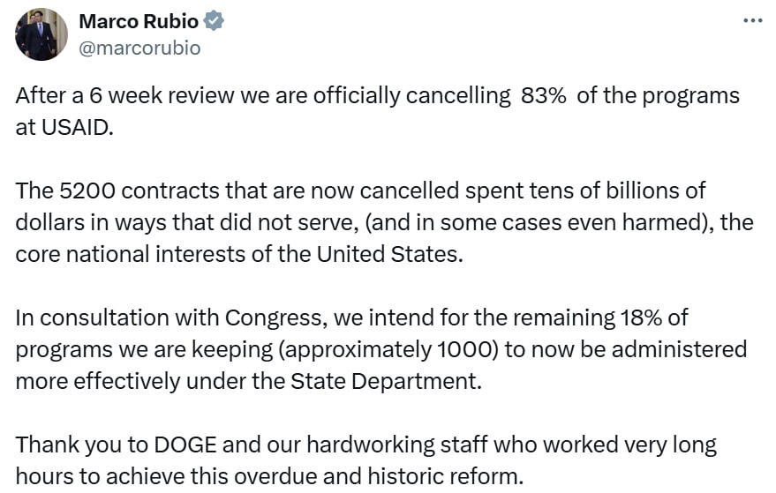The width and height of the screenshot is (776, 493).
Task: Click the "approximately 1000" text
Action: 388,349
